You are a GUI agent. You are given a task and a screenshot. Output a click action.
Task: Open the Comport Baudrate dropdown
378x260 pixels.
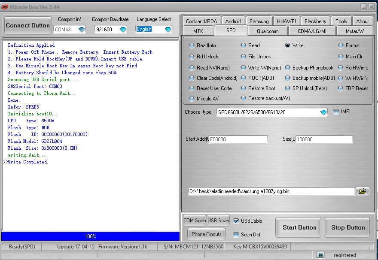[123, 30]
